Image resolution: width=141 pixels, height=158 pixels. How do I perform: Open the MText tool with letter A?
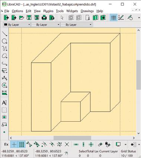tap(4, 103)
